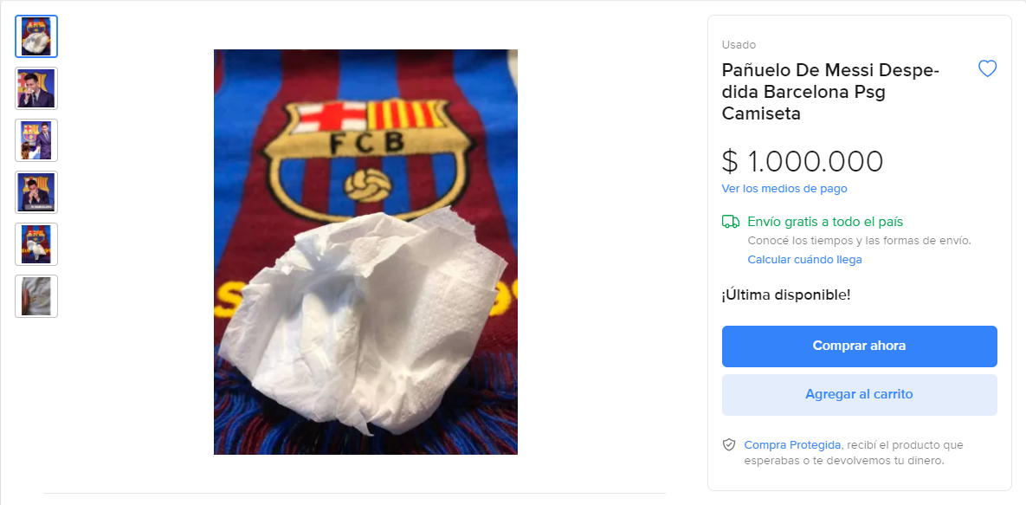Viewport: 1026px width, 505px height.
Task: Show the fourth thumbnail photo
Action: [x=36, y=192]
